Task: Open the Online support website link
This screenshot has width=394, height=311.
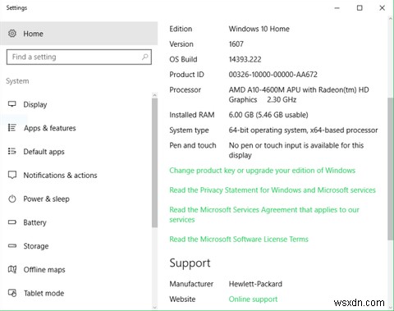Action: [x=253, y=299]
